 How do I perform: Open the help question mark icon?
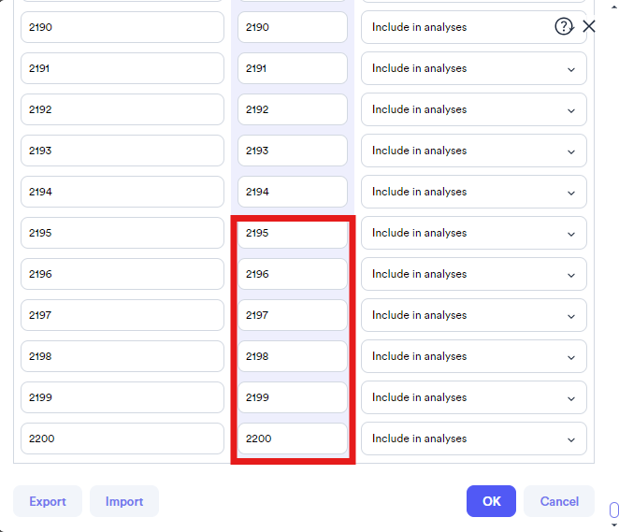coord(563,26)
